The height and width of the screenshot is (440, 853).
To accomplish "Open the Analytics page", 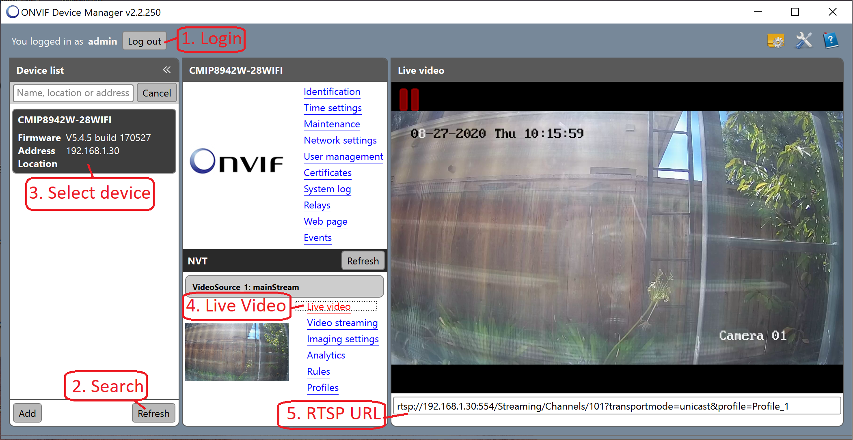I will pyautogui.click(x=326, y=355).
